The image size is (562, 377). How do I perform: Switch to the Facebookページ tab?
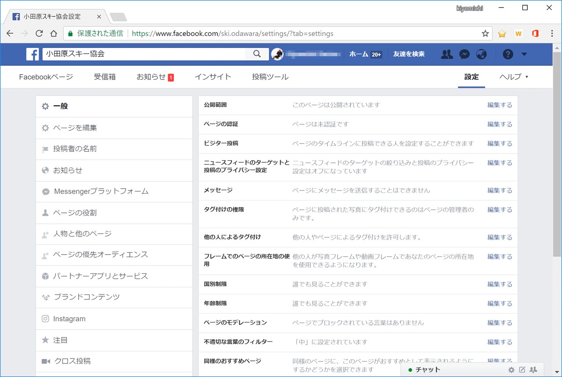coord(46,77)
